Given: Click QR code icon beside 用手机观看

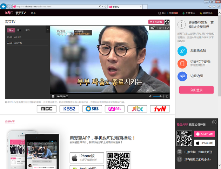Looking at the screenshot, I should tap(167, 22).
